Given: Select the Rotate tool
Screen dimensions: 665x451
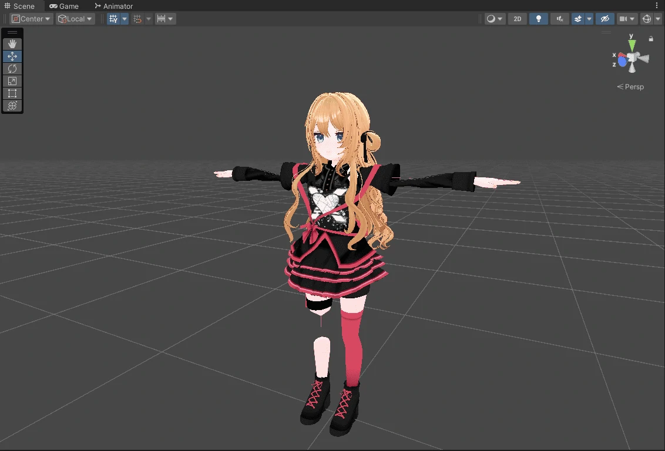Looking at the screenshot, I should coord(12,69).
